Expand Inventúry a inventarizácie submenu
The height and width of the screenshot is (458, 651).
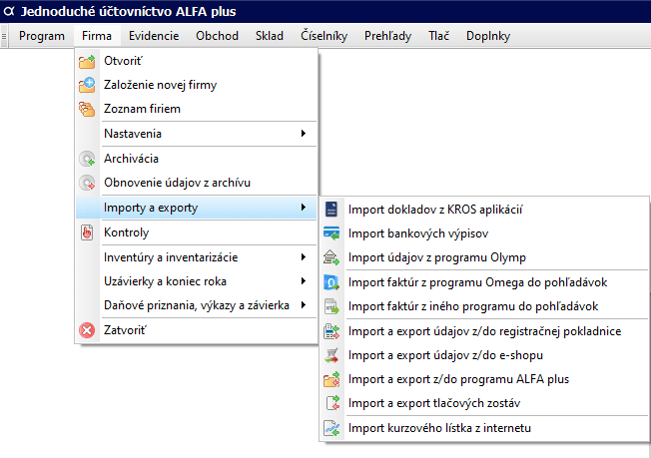(304, 257)
